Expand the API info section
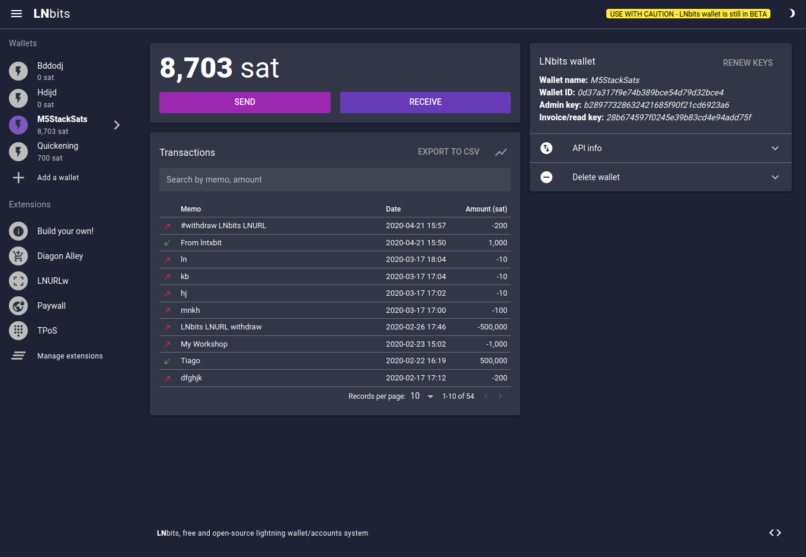The image size is (806, 557). (x=661, y=148)
